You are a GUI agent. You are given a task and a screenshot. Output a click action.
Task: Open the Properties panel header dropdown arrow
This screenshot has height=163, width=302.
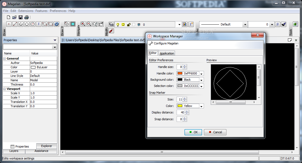(x=55, y=40)
